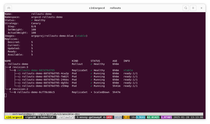Image resolution: width=210 pixels, height=124 pixels.
Task: Click Running checkmark for pod fm82t
Action: 91,77
